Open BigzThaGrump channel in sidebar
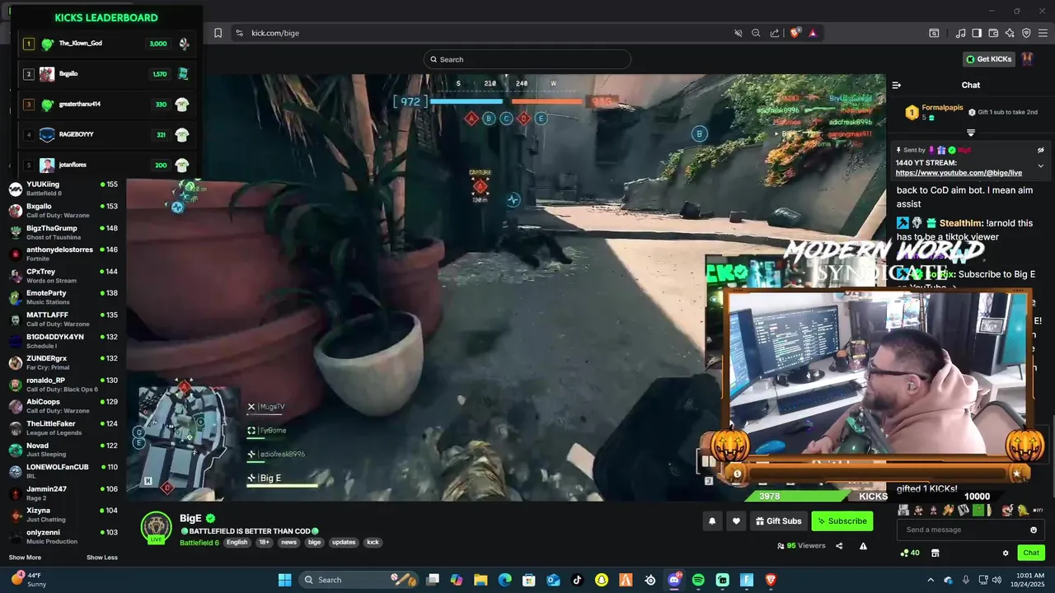 point(63,232)
